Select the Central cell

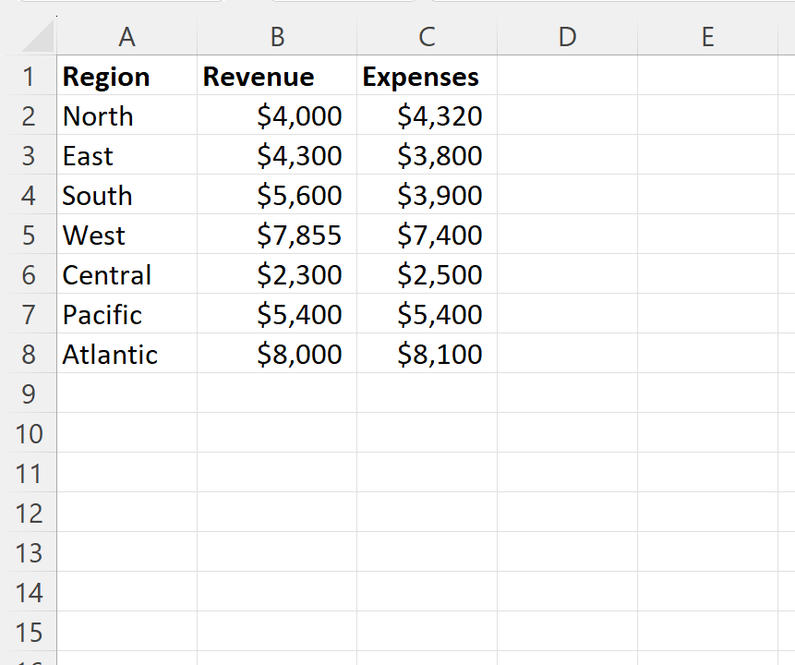pos(126,273)
